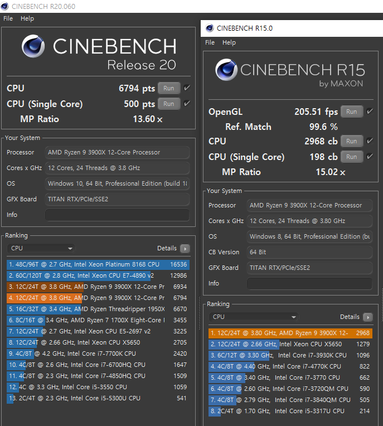Select Xeon Platinum 8168 ranking row

click(98, 265)
